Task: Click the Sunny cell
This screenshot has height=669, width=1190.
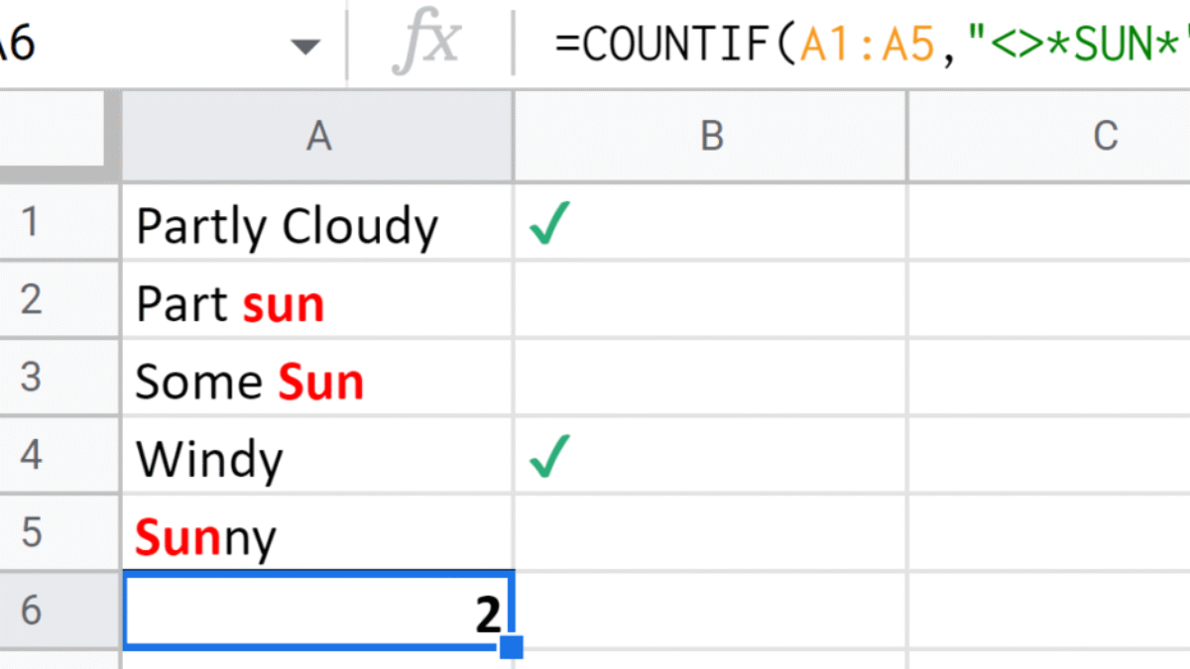Action: (x=205, y=537)
